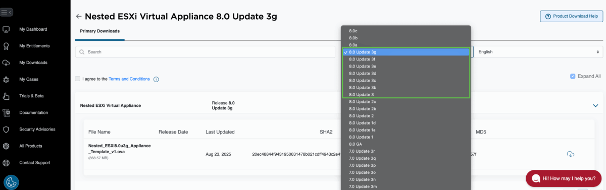Pick 8.0 Update 3c version
The height and width of the screenshot is (190, 606).
click(406, 80)
